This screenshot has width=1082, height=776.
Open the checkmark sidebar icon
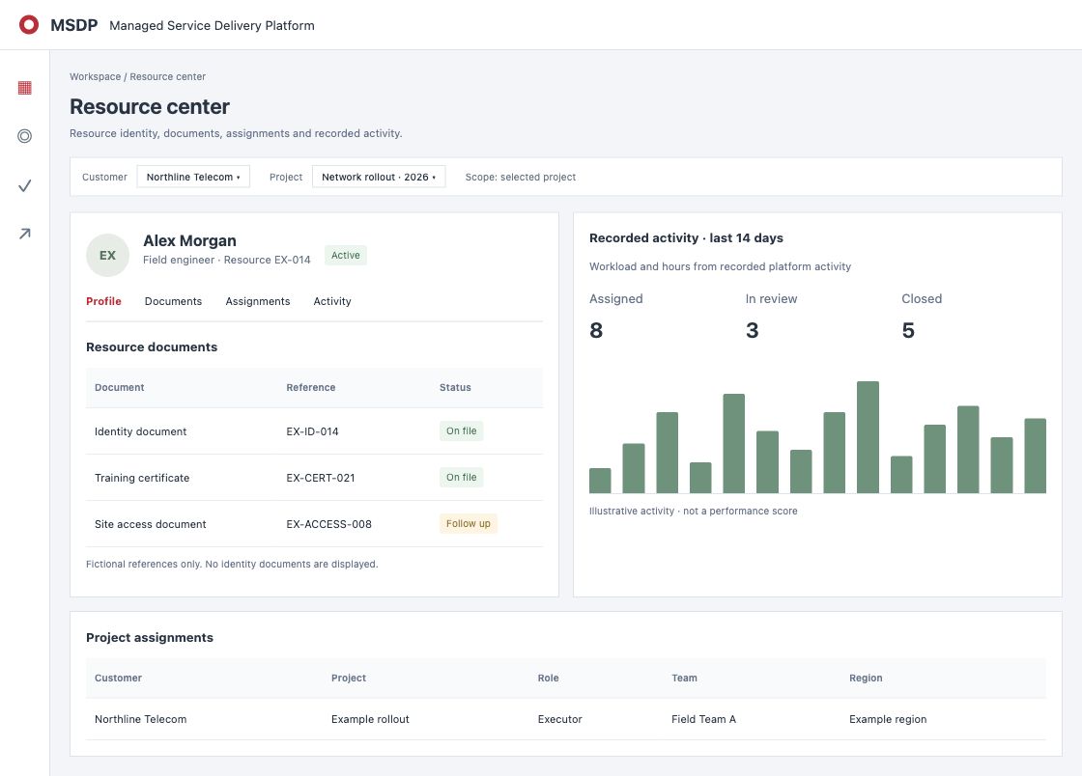[25, 185]
